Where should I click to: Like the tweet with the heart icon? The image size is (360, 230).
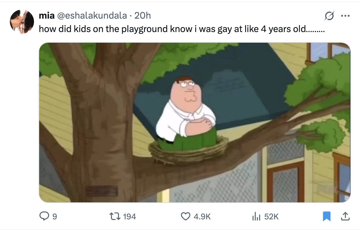coord(186,217)
